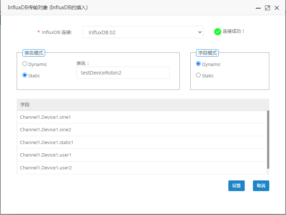The image size is (286, 215).
Task: Select row Channel1.Device1.user2
Action: pos(142,168)
